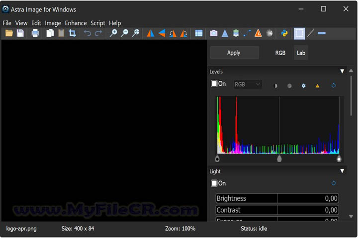Open the File menu
Viewport: 358px width, 238px height.
tap(7, 23)
